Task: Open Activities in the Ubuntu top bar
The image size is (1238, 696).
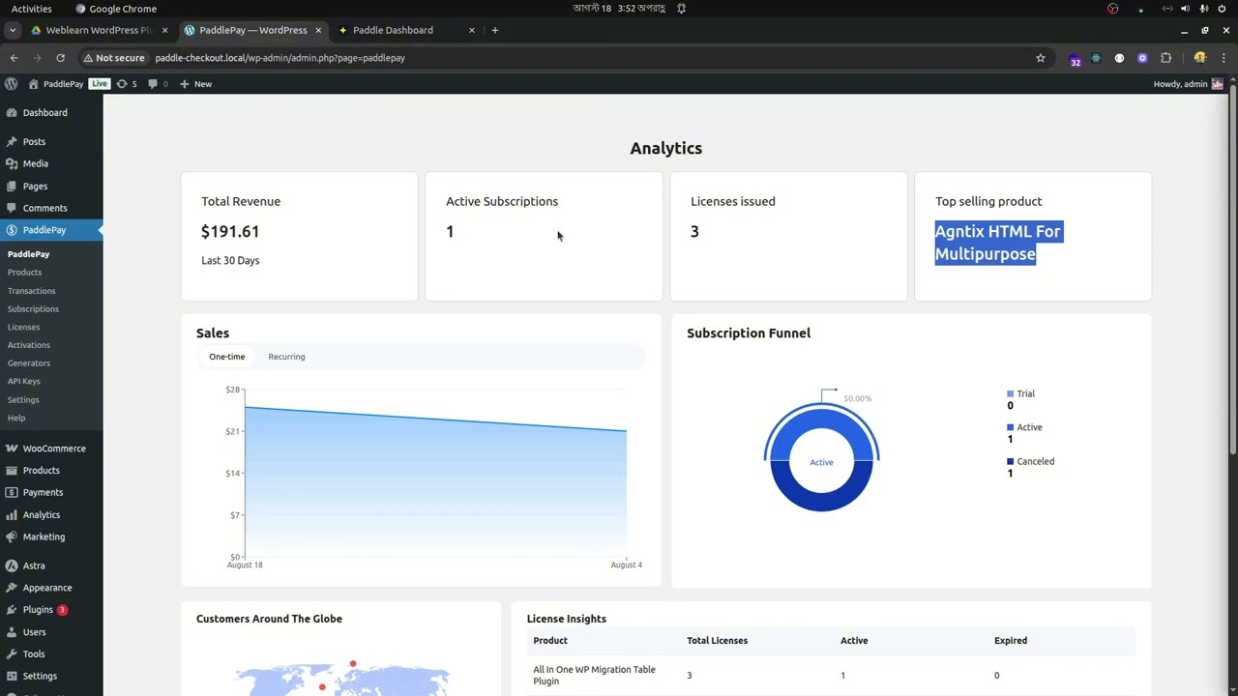Action: [x=32, y=9]
